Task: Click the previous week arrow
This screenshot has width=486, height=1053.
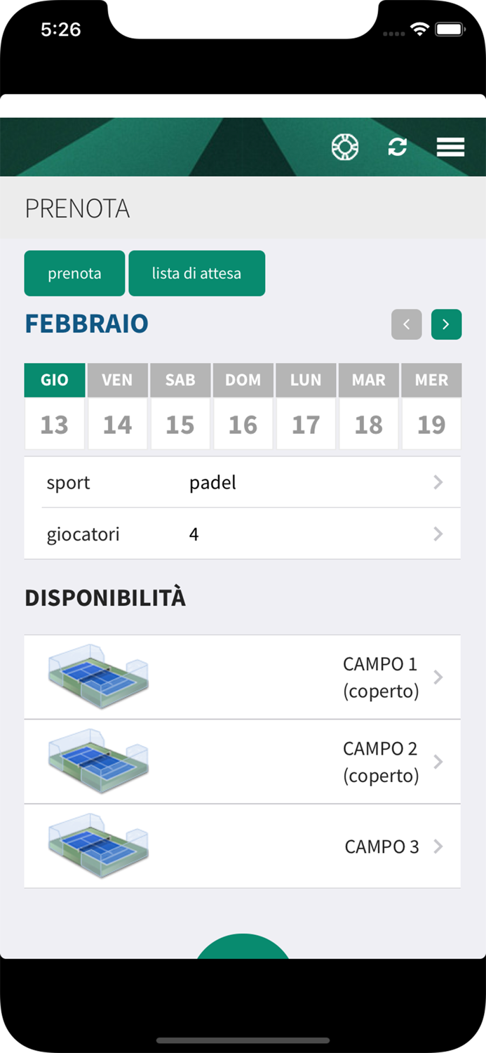Action: (x=407, y=324)
